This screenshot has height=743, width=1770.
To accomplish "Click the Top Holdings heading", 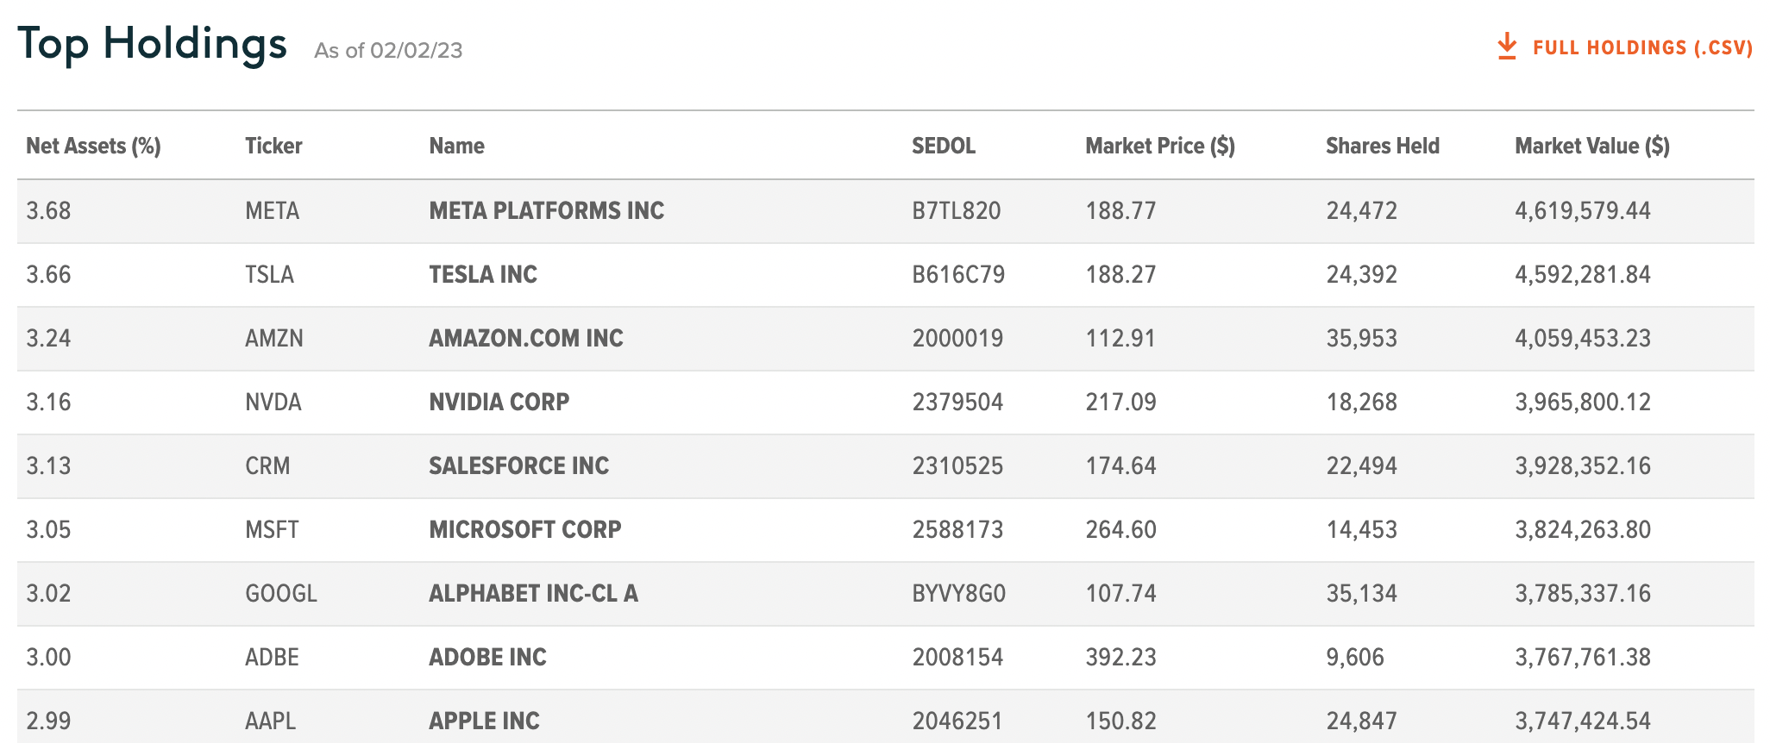I will [x=152, y=44].
